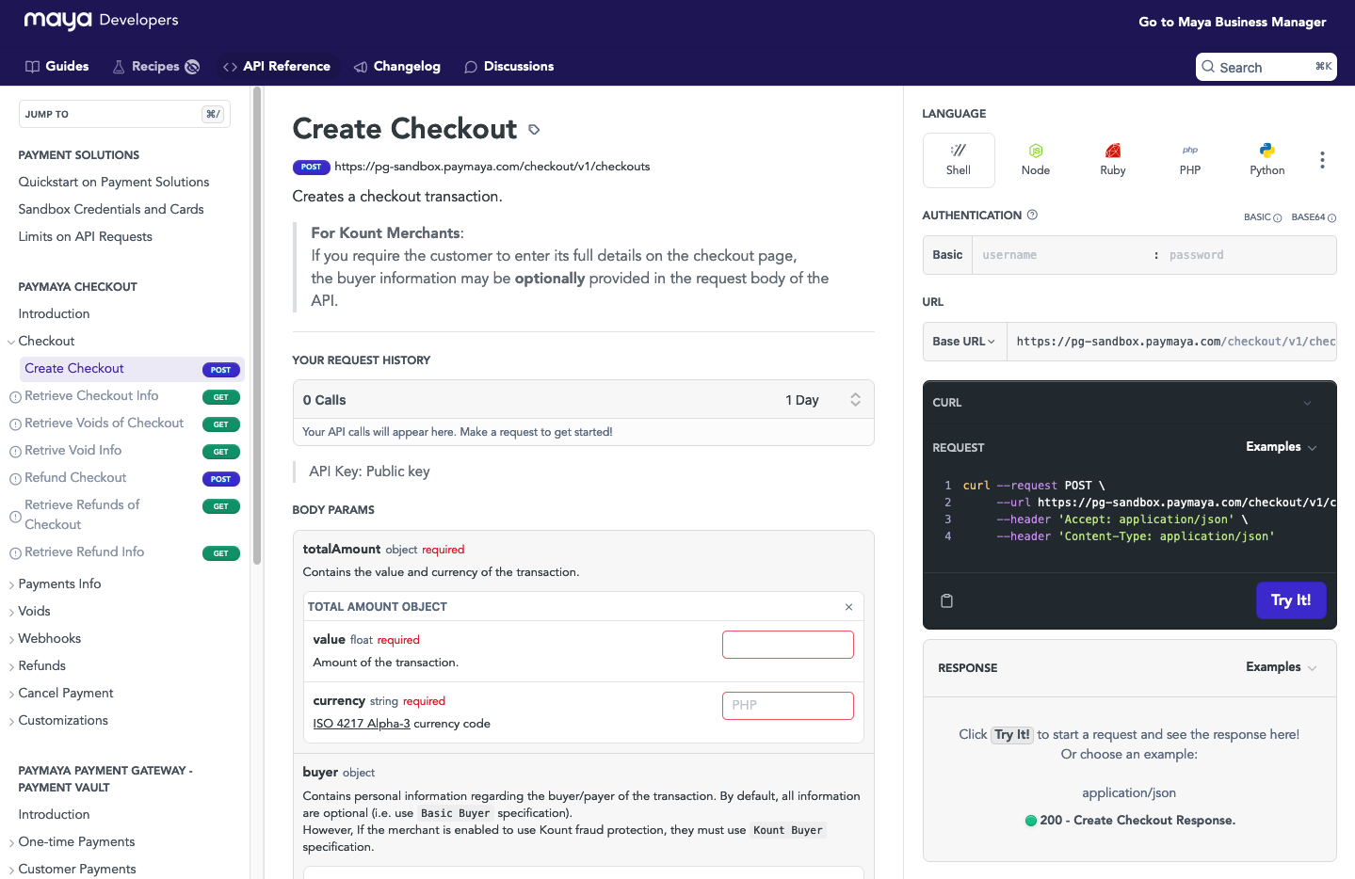Click the search magnifier icon
The image size is (1355, 879).
1208,67
